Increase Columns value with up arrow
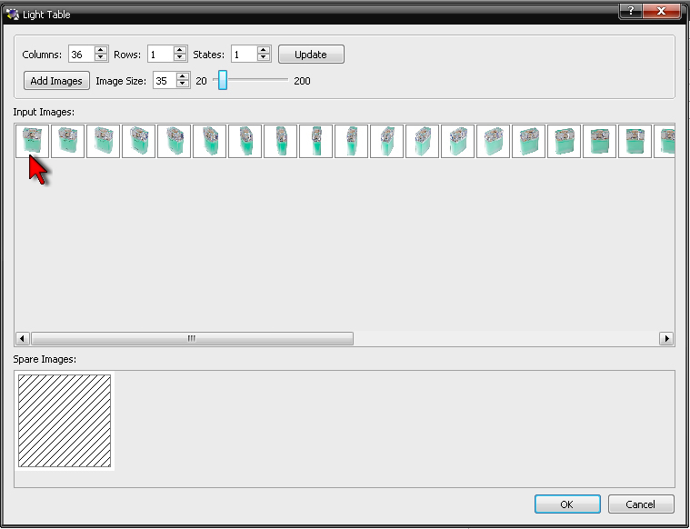 (x=101, y=50)
